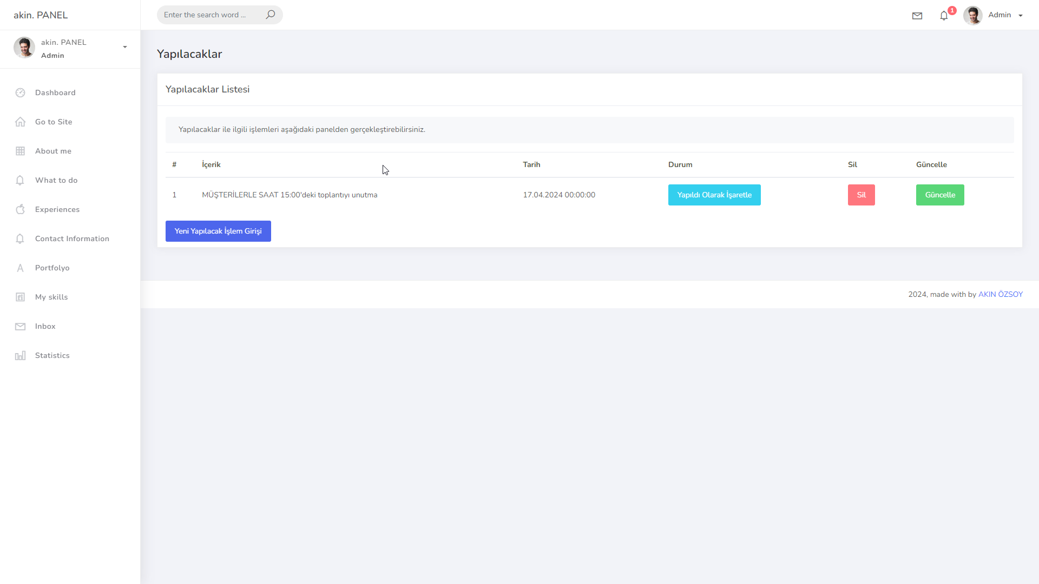The height and width of the screenshot is (584, 1039).
Task: Open the Contact Information menu item
Action: 72,238
